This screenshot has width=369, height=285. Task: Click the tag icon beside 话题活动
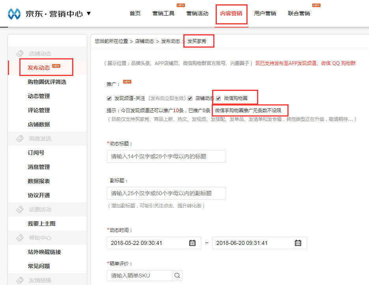20,209
